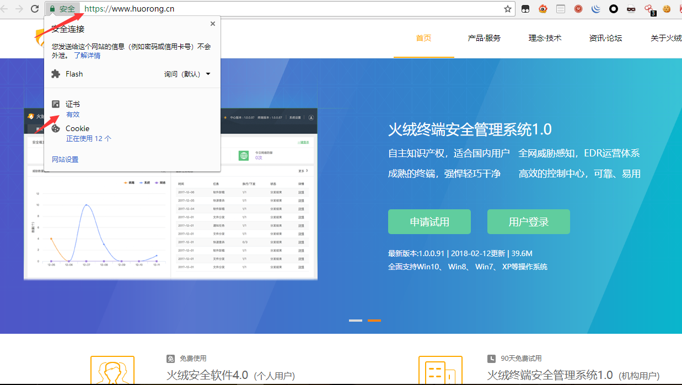682x385 pixels.
Task: Open the Flash permission dropdown 询问(默认)
Action: [187, 74]
